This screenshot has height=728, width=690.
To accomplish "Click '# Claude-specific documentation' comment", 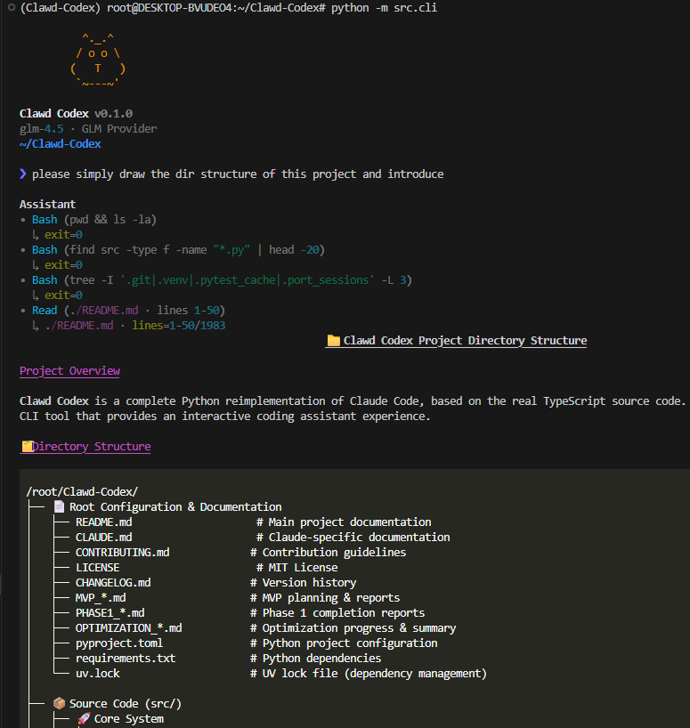I will [x=353, y=537].
